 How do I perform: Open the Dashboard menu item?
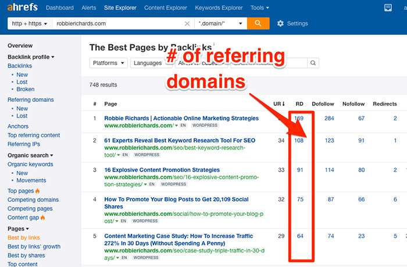pyautogui.click(x=60, y=8)
